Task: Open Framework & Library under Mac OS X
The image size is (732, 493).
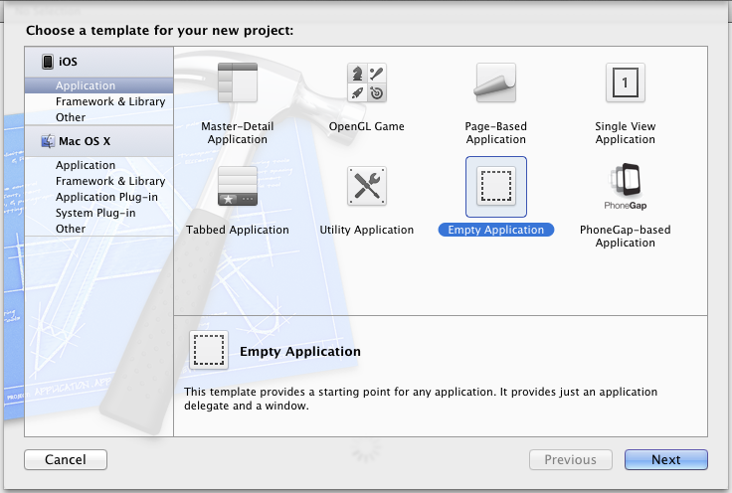Action: click(110, 181)
